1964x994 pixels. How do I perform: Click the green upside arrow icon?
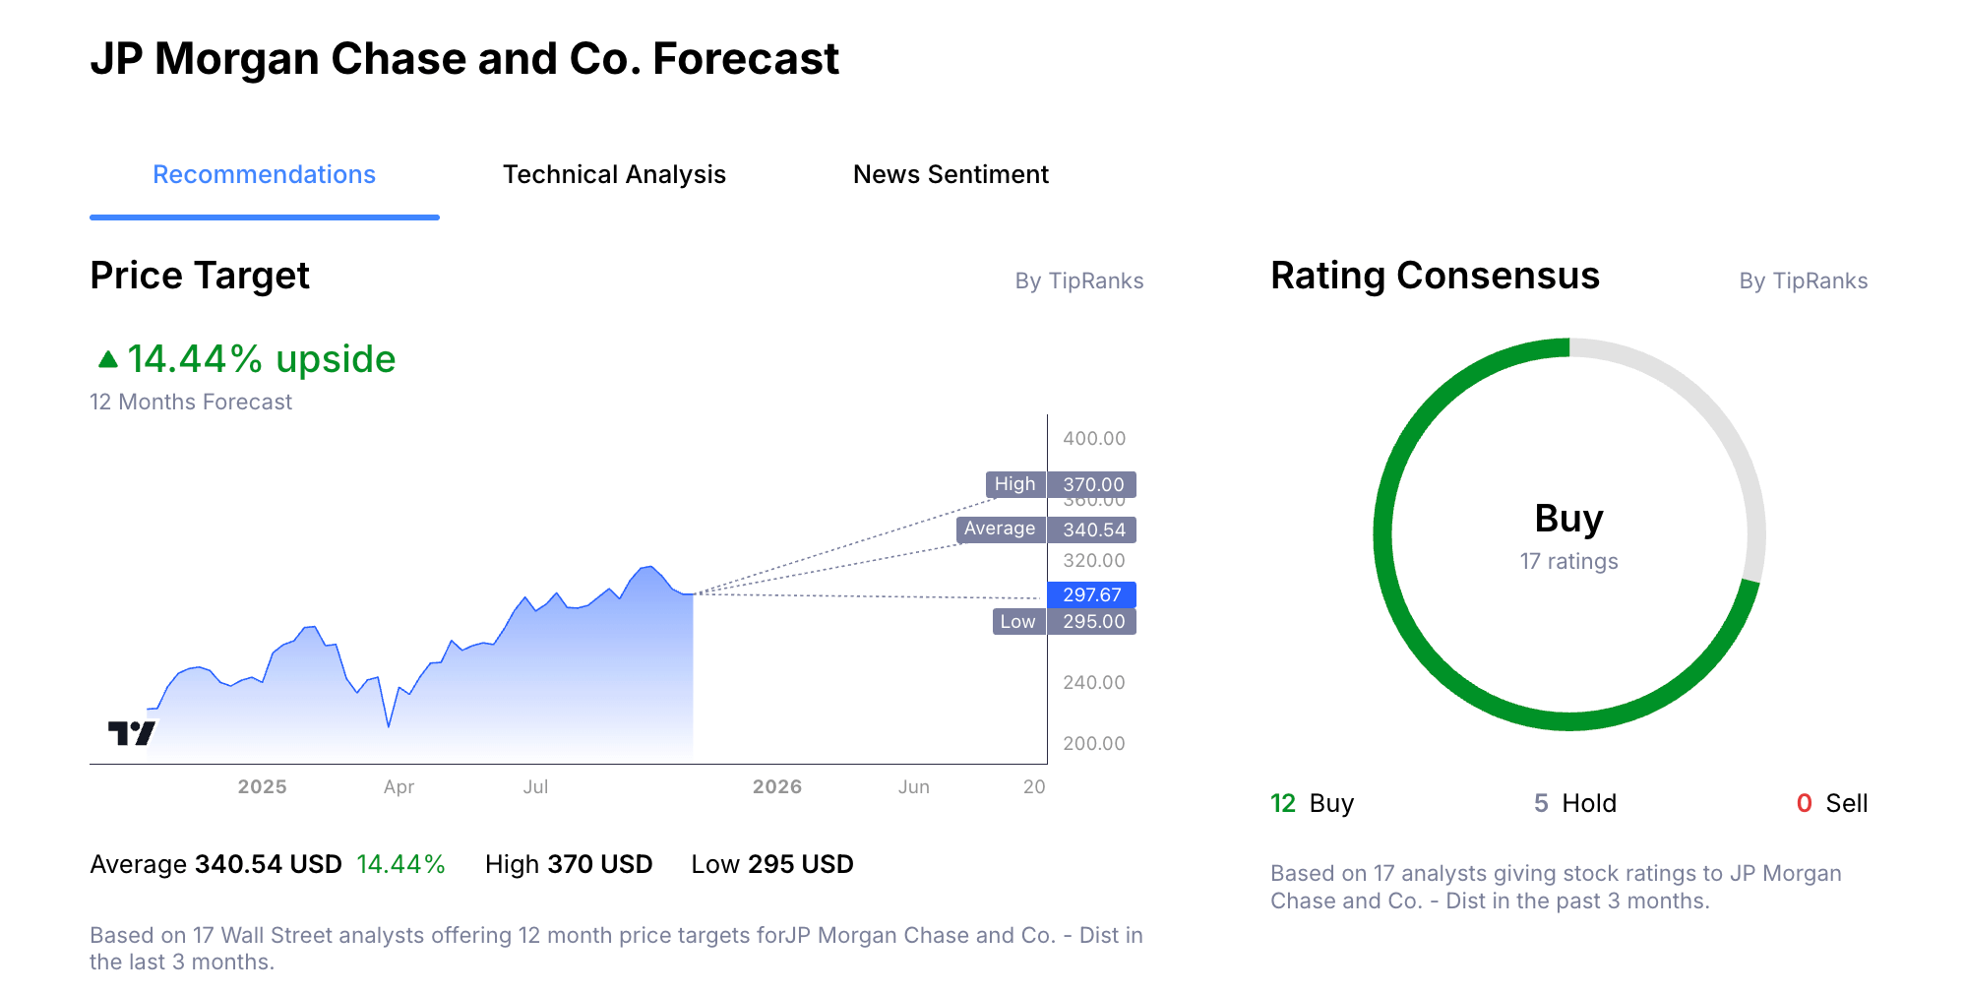[108, 360]
